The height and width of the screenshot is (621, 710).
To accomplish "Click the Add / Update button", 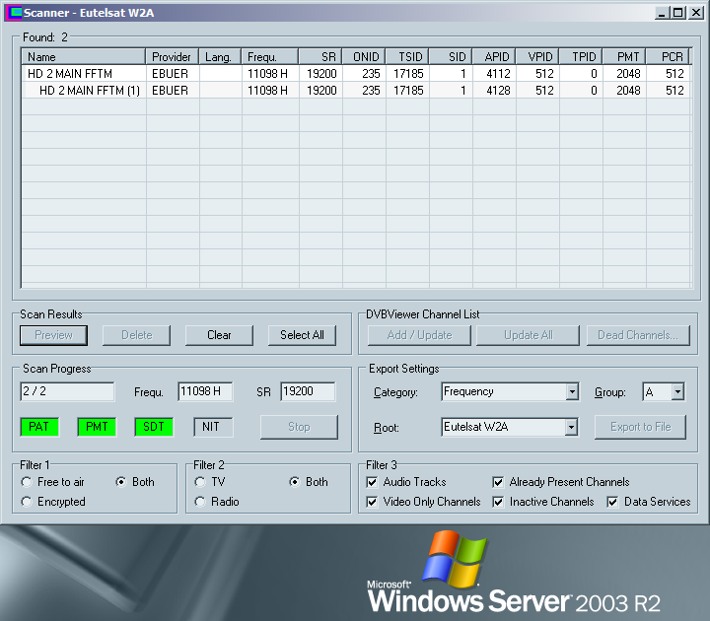I will [419, 335].
